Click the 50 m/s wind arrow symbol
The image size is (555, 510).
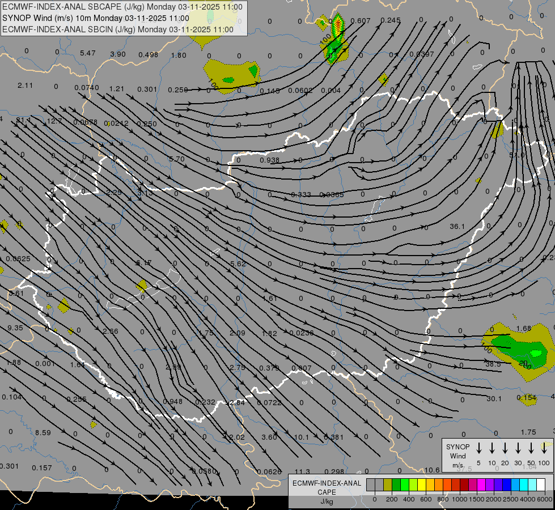531,448
